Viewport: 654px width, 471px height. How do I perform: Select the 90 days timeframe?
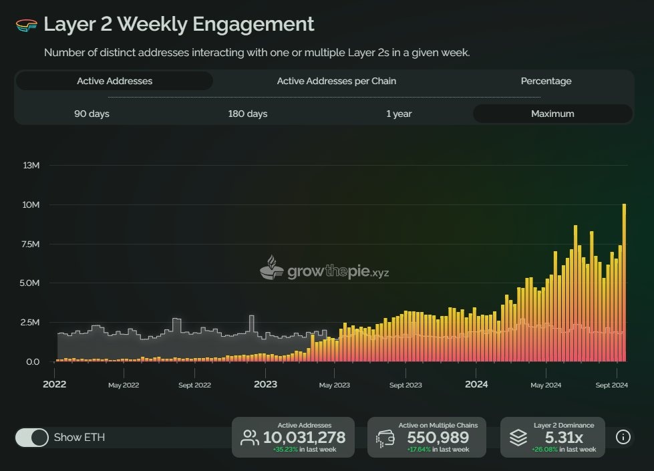[92, 114]
